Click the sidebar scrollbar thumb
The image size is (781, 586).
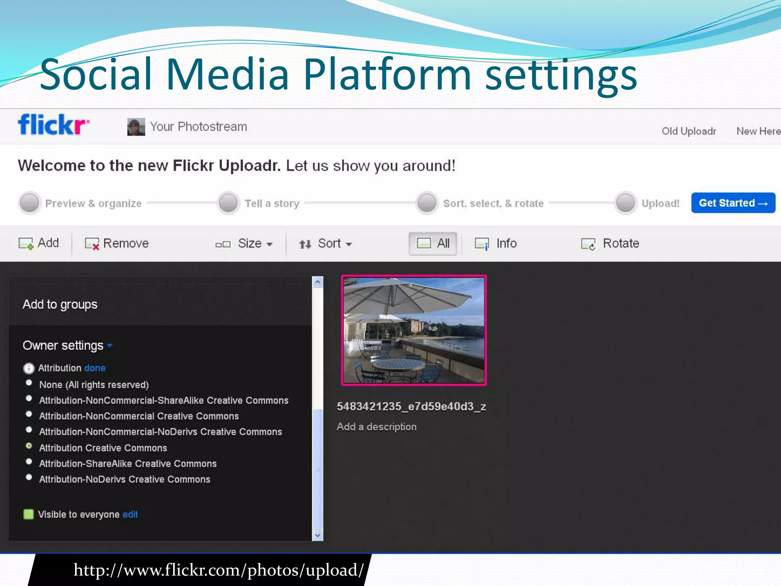pos(317,469)
